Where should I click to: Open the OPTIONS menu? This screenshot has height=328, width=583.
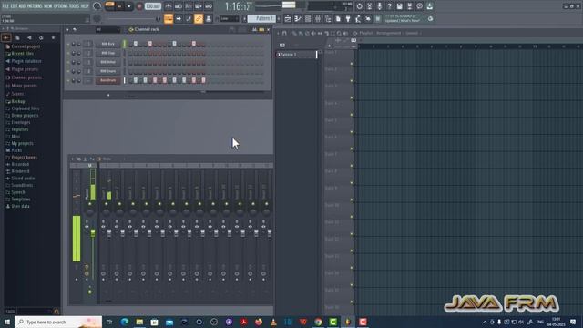tap(61, 6)
